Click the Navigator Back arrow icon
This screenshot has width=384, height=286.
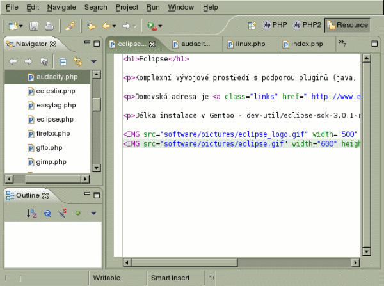point(13,61)
